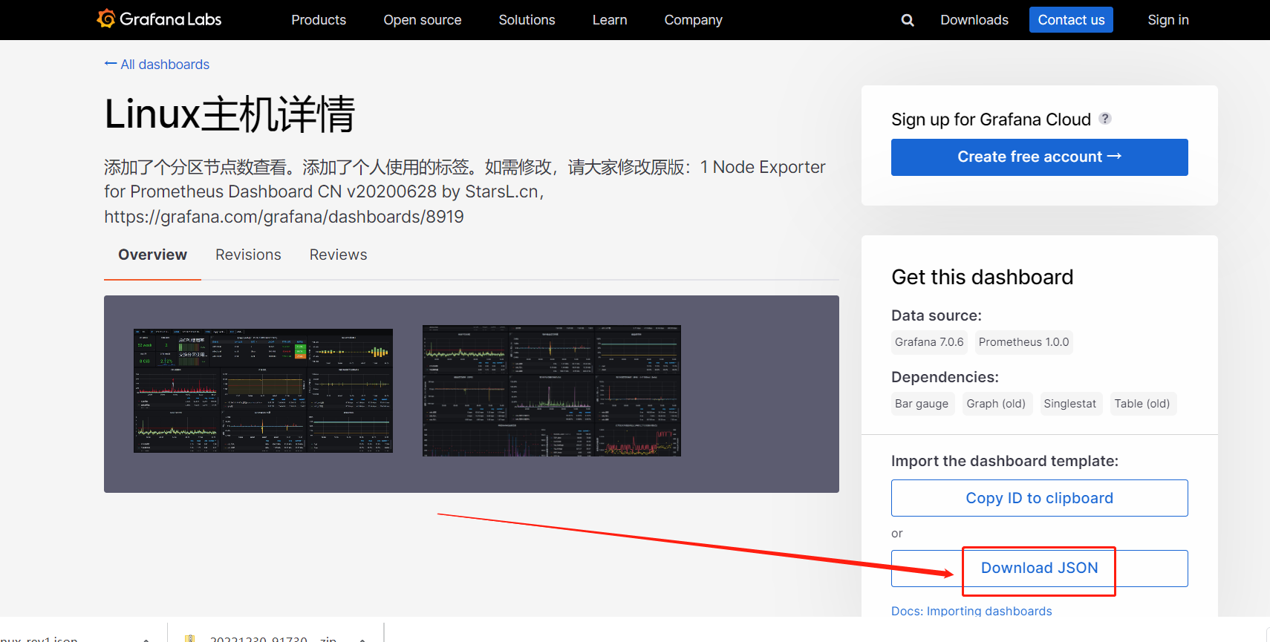Click the Prometheus 1.0.0 tag
1270x642 pixels.
click(1023, 342)
